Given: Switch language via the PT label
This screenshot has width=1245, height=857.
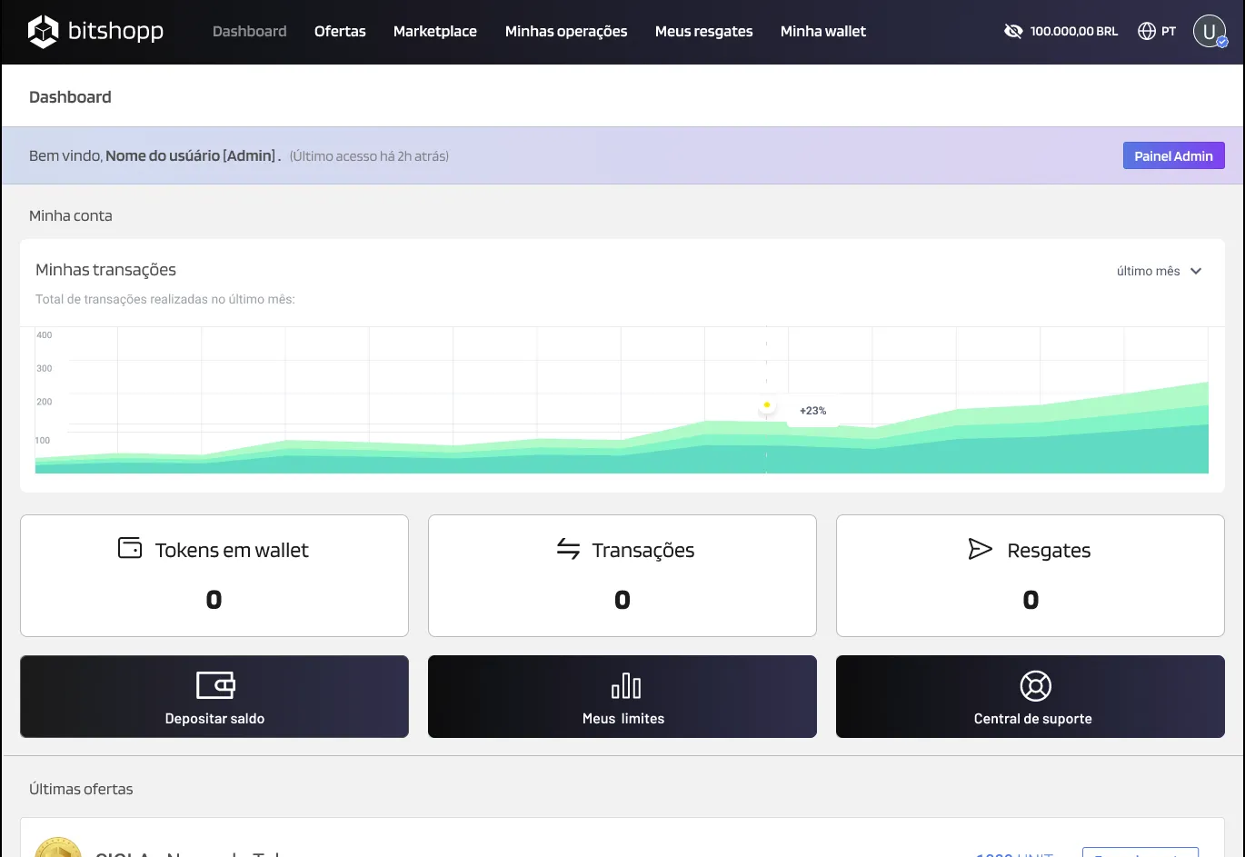Looking at the screenshot, I should (1169, 32).
